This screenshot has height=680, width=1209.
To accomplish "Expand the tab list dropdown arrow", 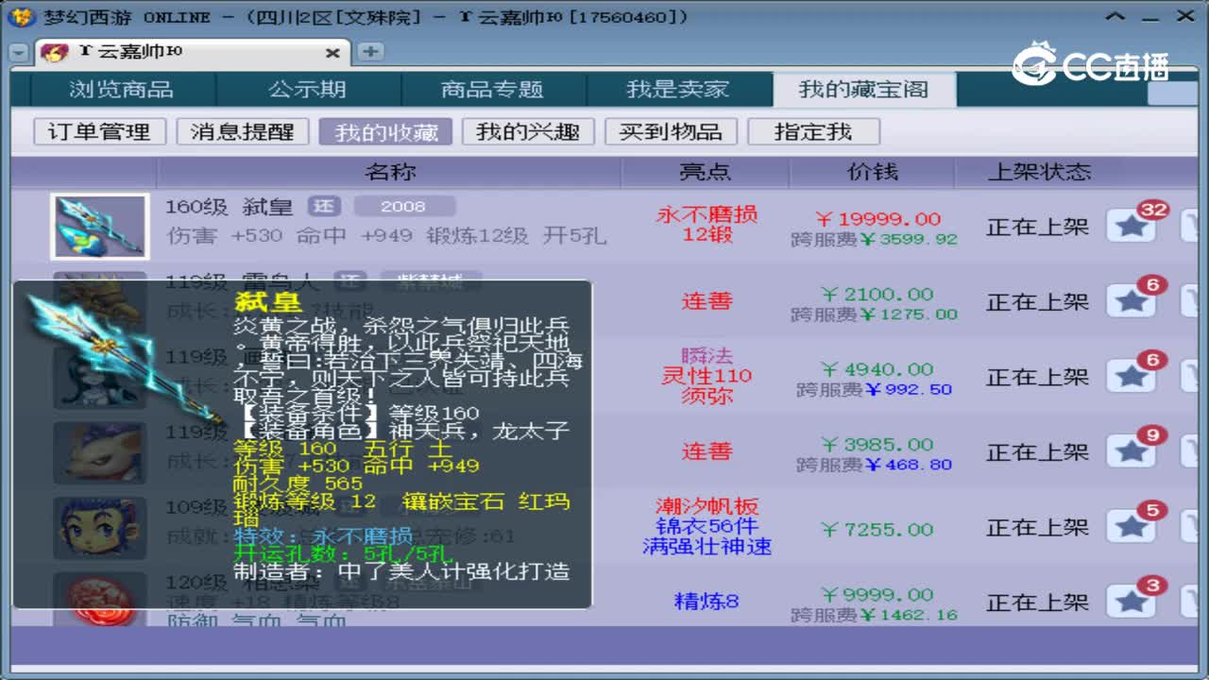I will [19, 53].
